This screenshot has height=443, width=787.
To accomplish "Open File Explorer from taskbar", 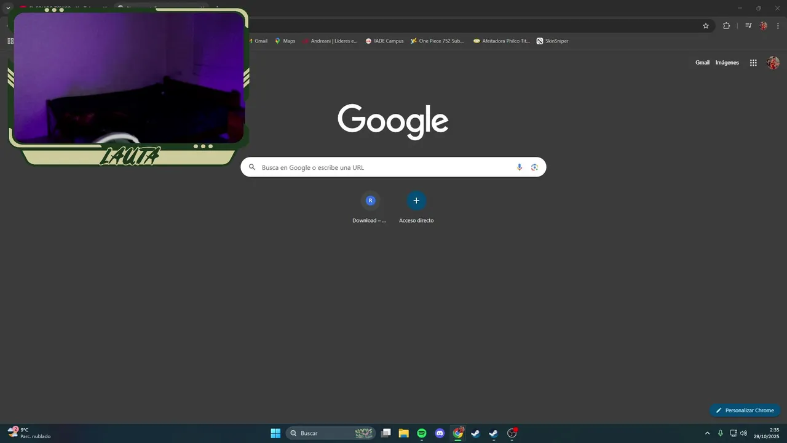I will click(x=404, y=433).
